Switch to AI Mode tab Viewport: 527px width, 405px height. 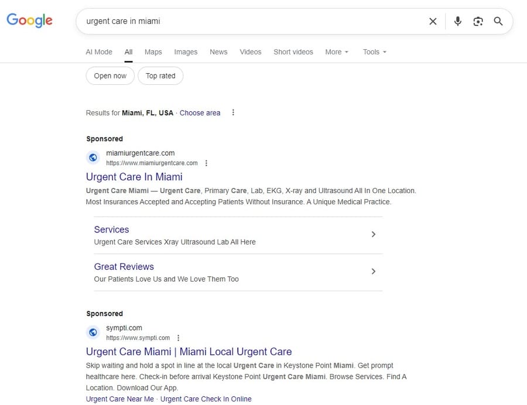[99, 52]
